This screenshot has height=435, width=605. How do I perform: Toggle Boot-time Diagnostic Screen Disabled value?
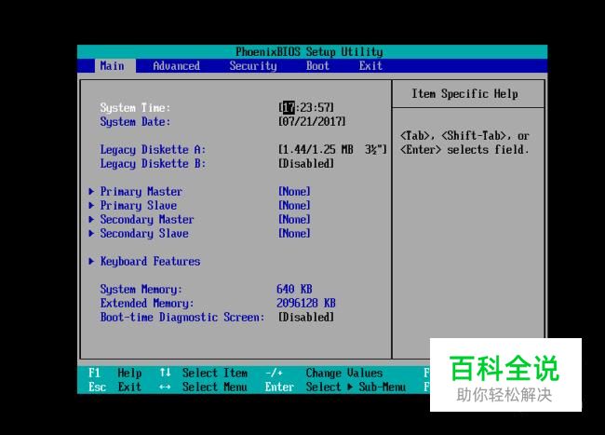[x=306, y=317]
